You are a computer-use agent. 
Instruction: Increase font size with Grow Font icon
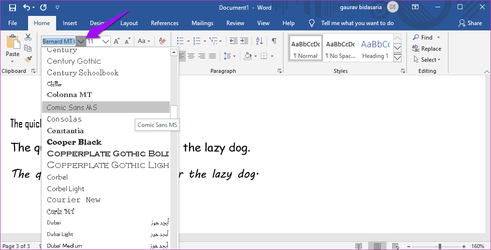coord(117,41)
